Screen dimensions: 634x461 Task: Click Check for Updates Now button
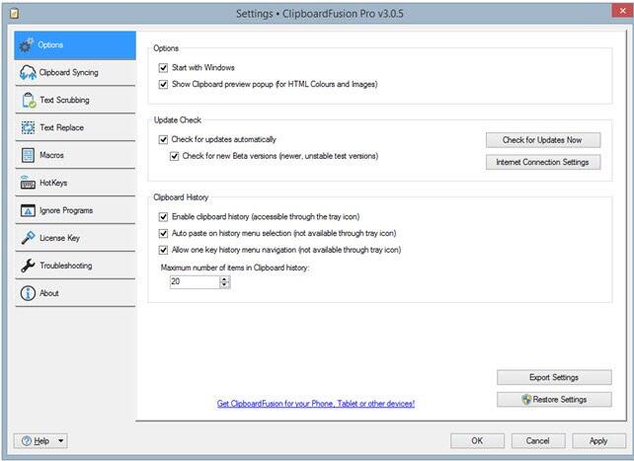point(543,140)
